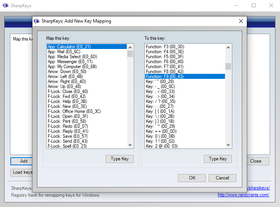Choose Key: , < (00_33)
This screenshot has height=207, width=280.
(x=185, y=91)
